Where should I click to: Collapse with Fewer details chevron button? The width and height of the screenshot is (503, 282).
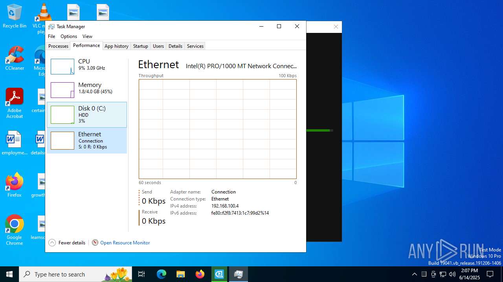[x=52, y=242]
